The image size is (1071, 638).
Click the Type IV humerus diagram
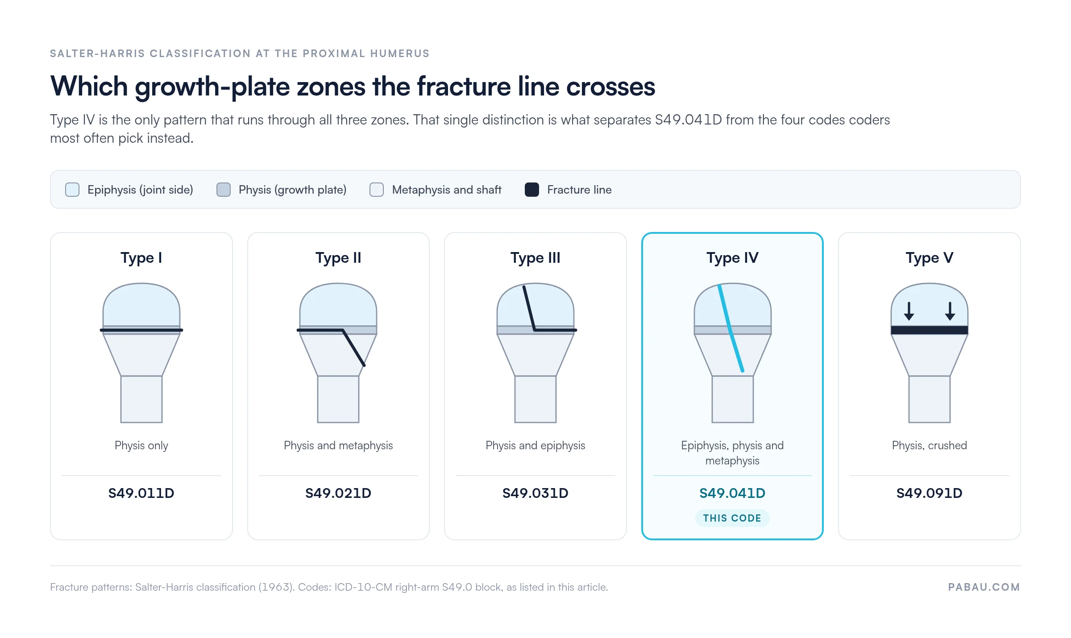[732, 352]
